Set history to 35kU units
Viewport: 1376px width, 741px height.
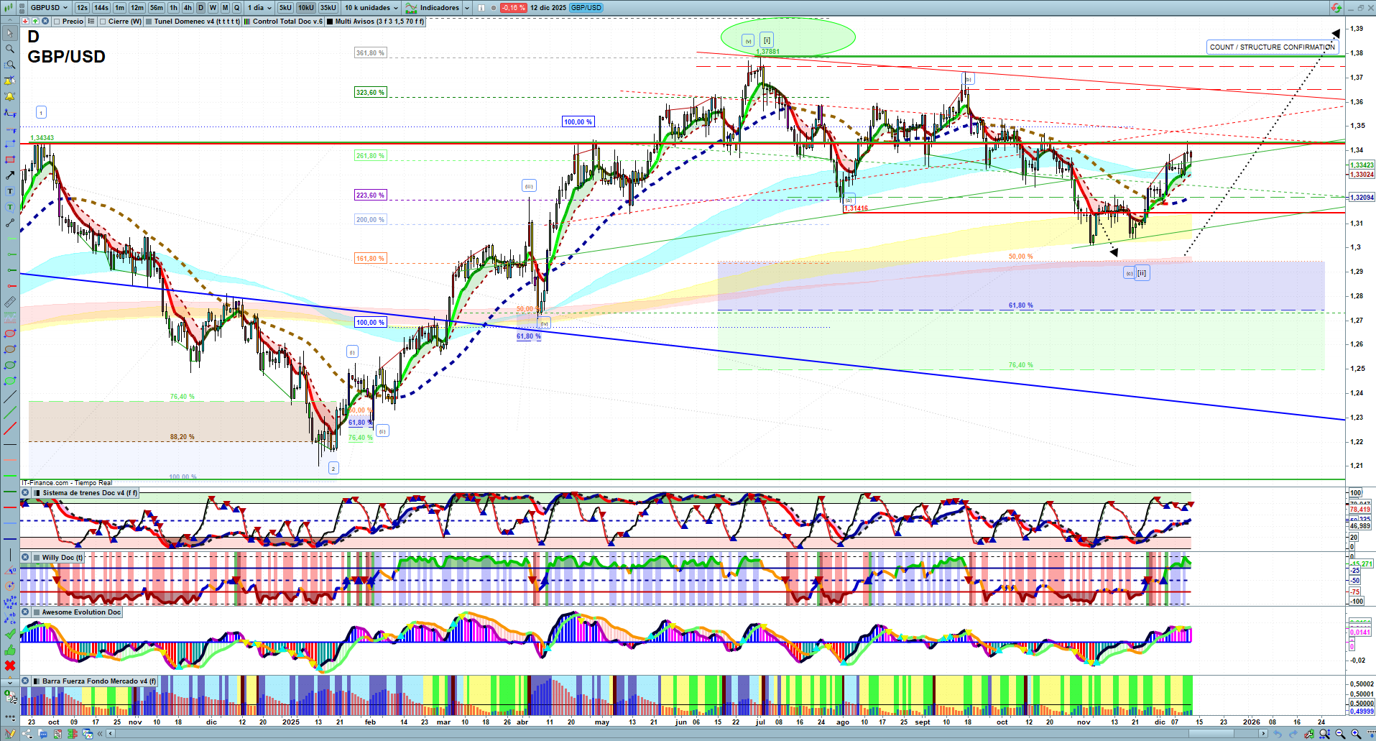coord(328,8)
